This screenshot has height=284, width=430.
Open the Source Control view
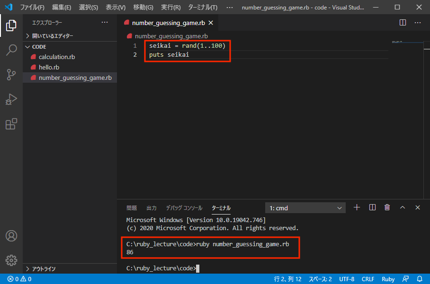11,75
